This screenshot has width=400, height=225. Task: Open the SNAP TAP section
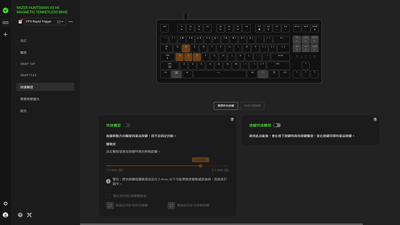[27, 64]
